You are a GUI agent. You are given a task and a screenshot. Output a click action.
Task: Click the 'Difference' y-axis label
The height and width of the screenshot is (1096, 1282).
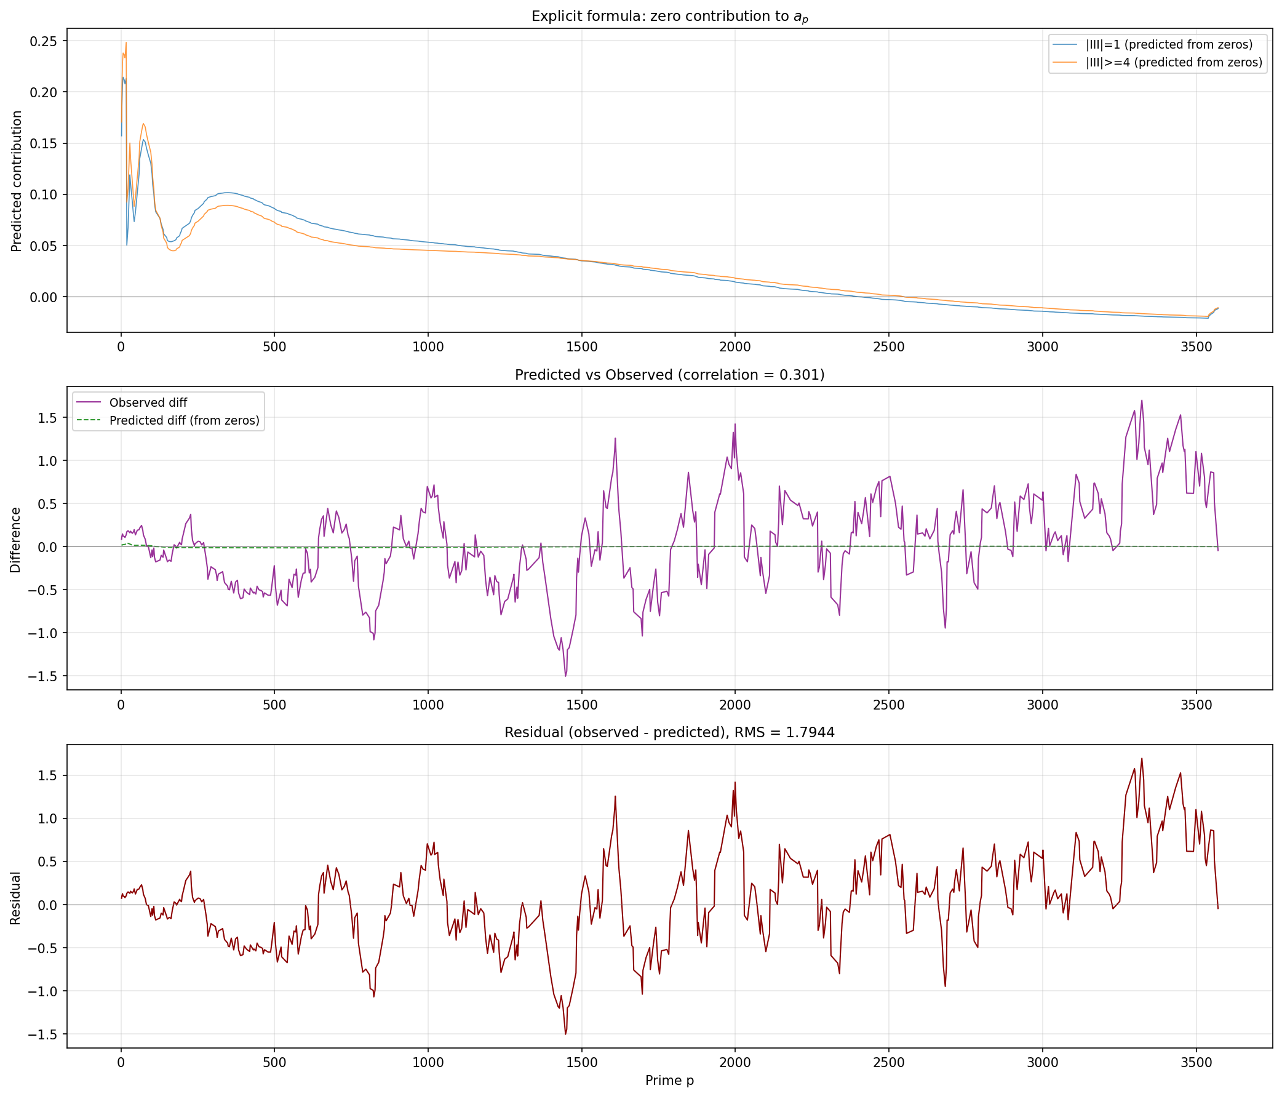click(15, 540)
